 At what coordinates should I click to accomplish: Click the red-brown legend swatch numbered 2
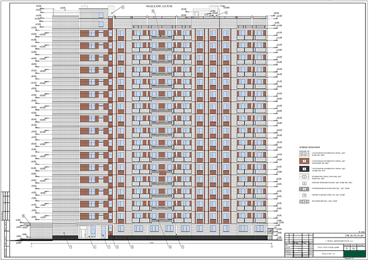[x=304, y=162]
